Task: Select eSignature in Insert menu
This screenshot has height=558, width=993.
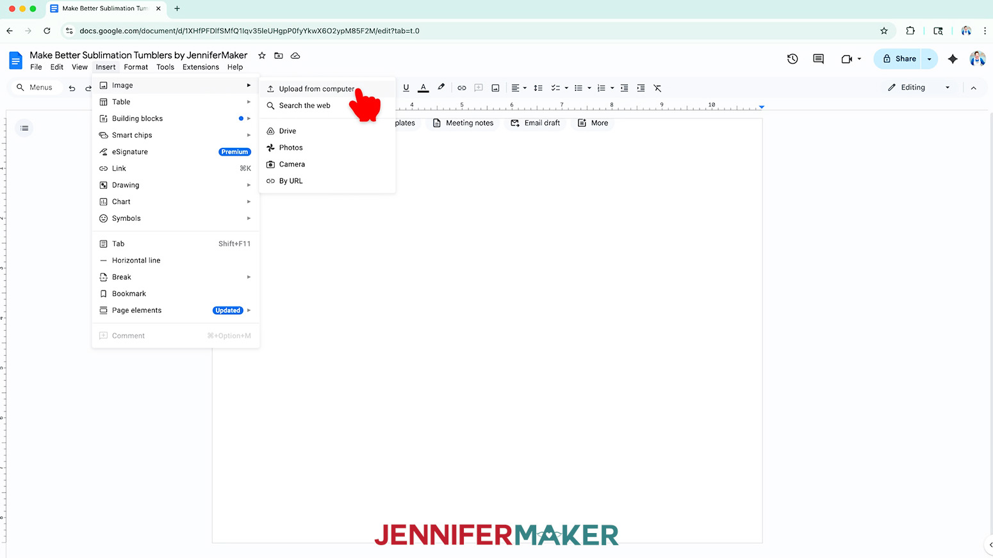Action: pyautogui.click(x=176, y=152)
